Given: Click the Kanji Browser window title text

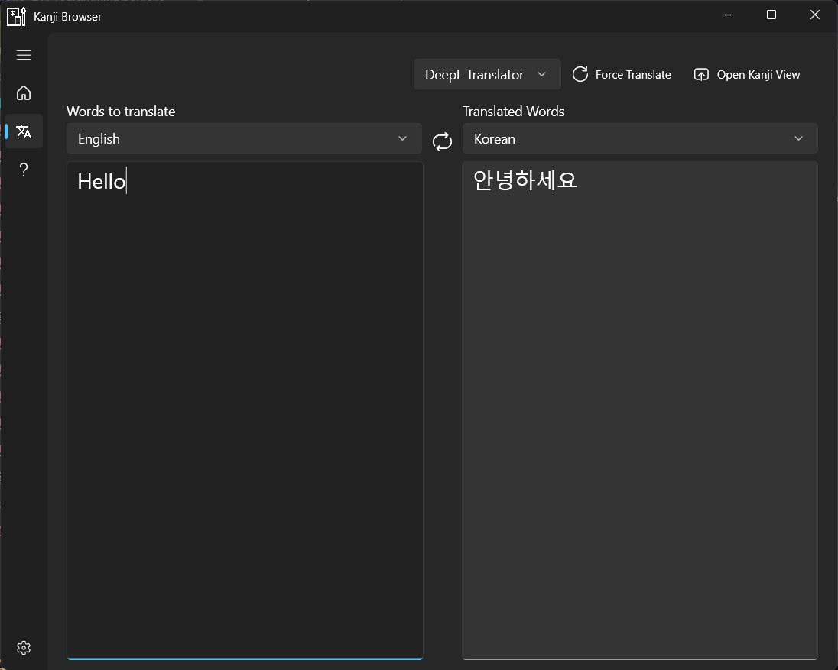Looking at the screenshot, I should (x=68, y=17).
